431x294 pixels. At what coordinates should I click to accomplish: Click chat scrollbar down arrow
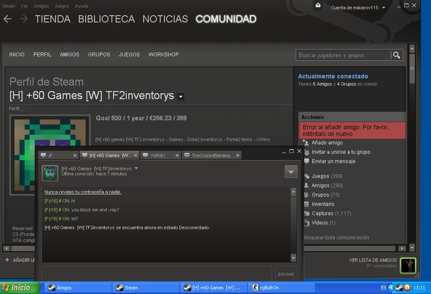pos(293,258)
